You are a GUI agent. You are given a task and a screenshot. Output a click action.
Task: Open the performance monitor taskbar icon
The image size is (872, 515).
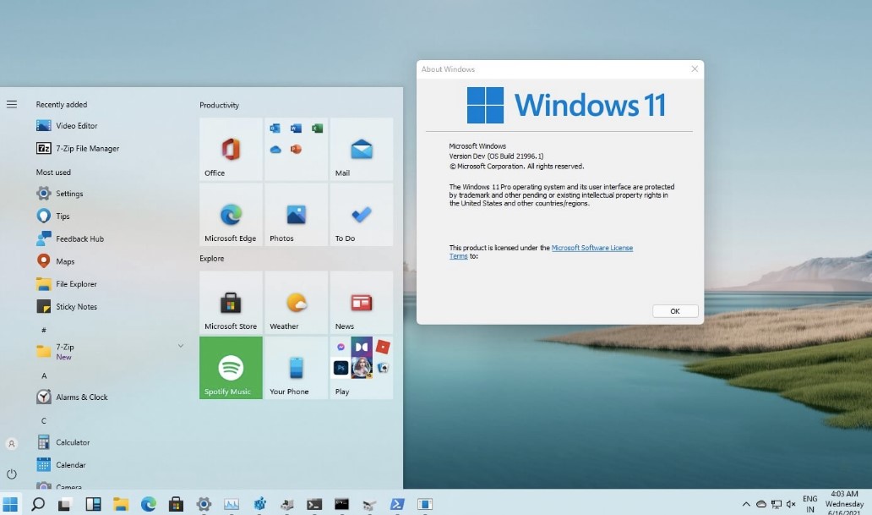coord(232,504)
